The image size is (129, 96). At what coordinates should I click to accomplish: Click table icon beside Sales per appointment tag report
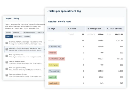(x=7, y=69)
